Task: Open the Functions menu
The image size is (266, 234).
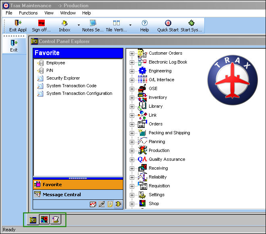Action: click(x=28, y=13)
